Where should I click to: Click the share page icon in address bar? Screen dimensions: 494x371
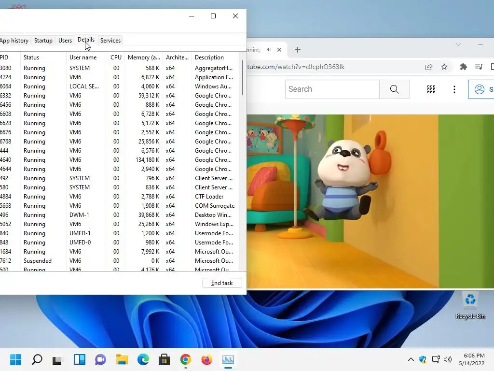coord(429,67)
